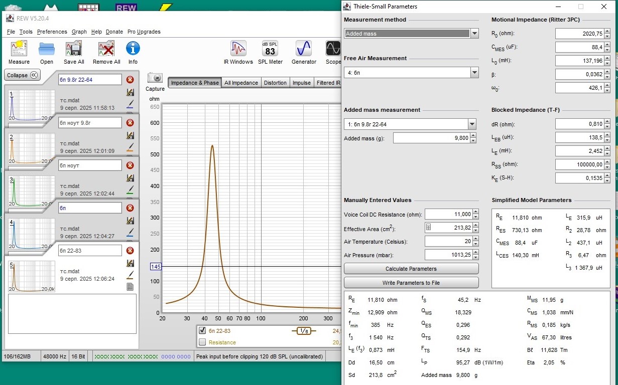Click the Measure toolbar icon
The height and width of the screenshot is (385, 618).
[19, 49]
